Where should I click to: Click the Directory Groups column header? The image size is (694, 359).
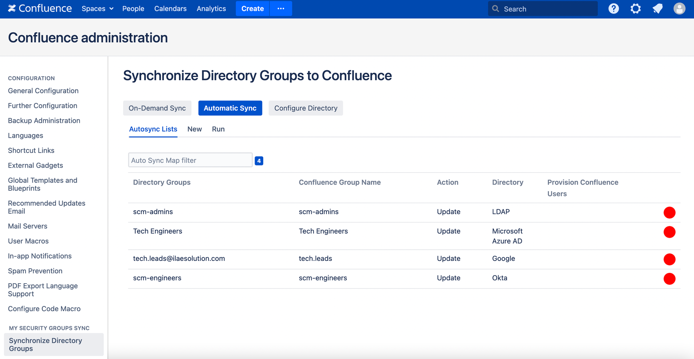[162, 182]
